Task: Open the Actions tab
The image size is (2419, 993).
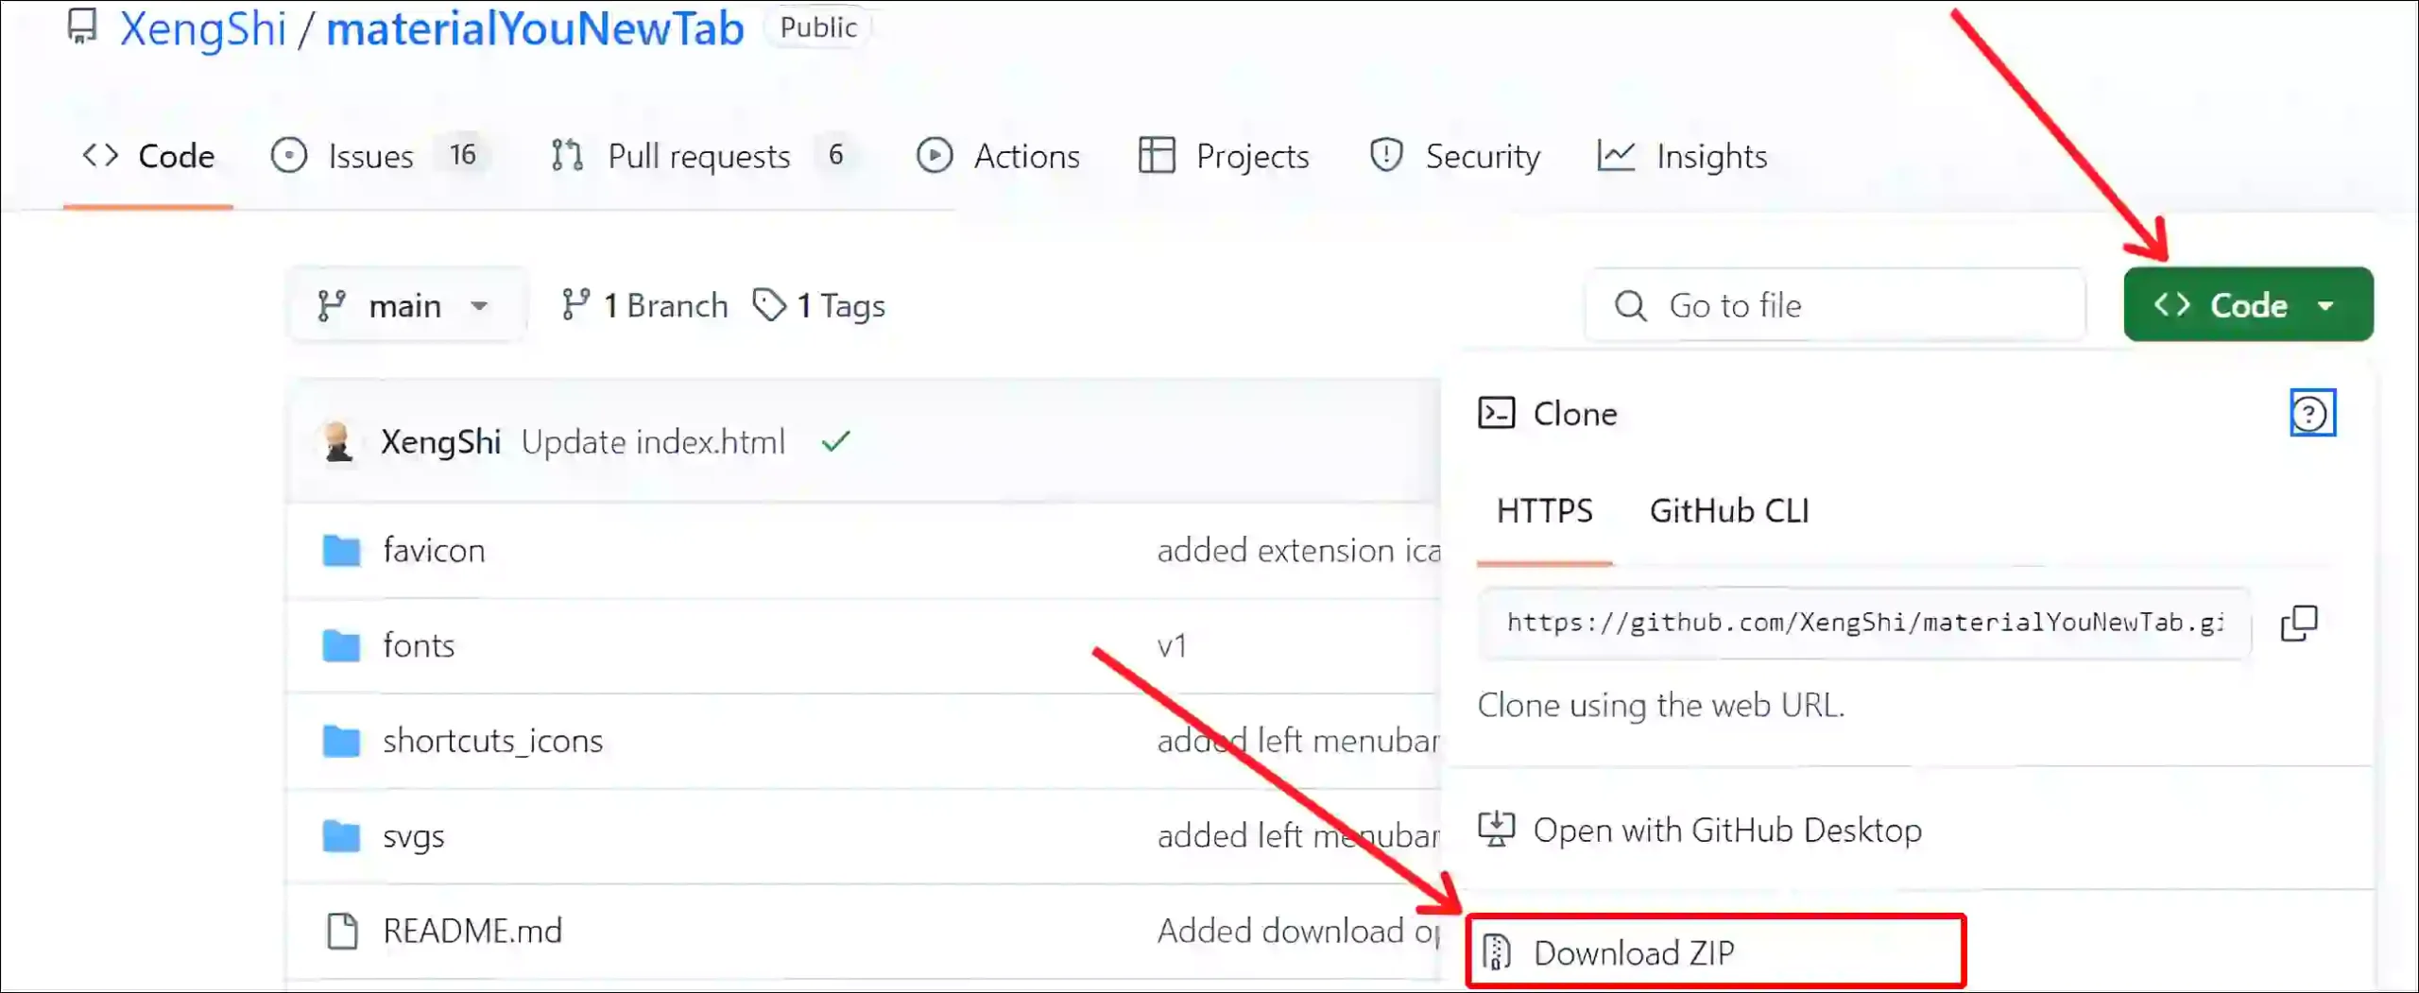Action: point(998,156)
